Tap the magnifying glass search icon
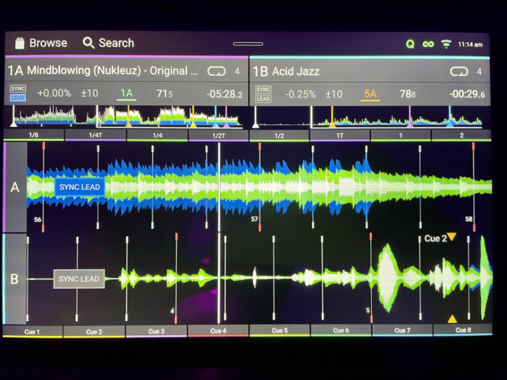The image size is (507, 380). coord(88,43)
